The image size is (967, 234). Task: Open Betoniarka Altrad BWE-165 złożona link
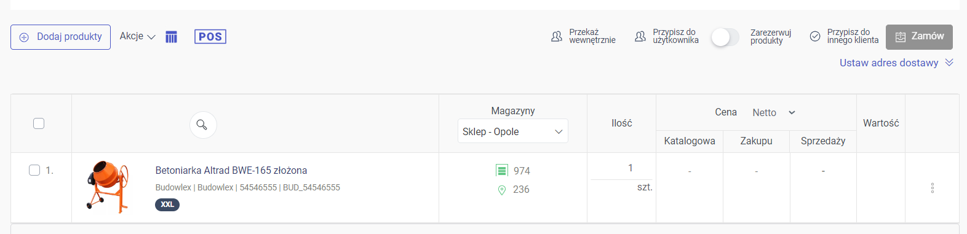pyautogui.click(x=231, y=170)
